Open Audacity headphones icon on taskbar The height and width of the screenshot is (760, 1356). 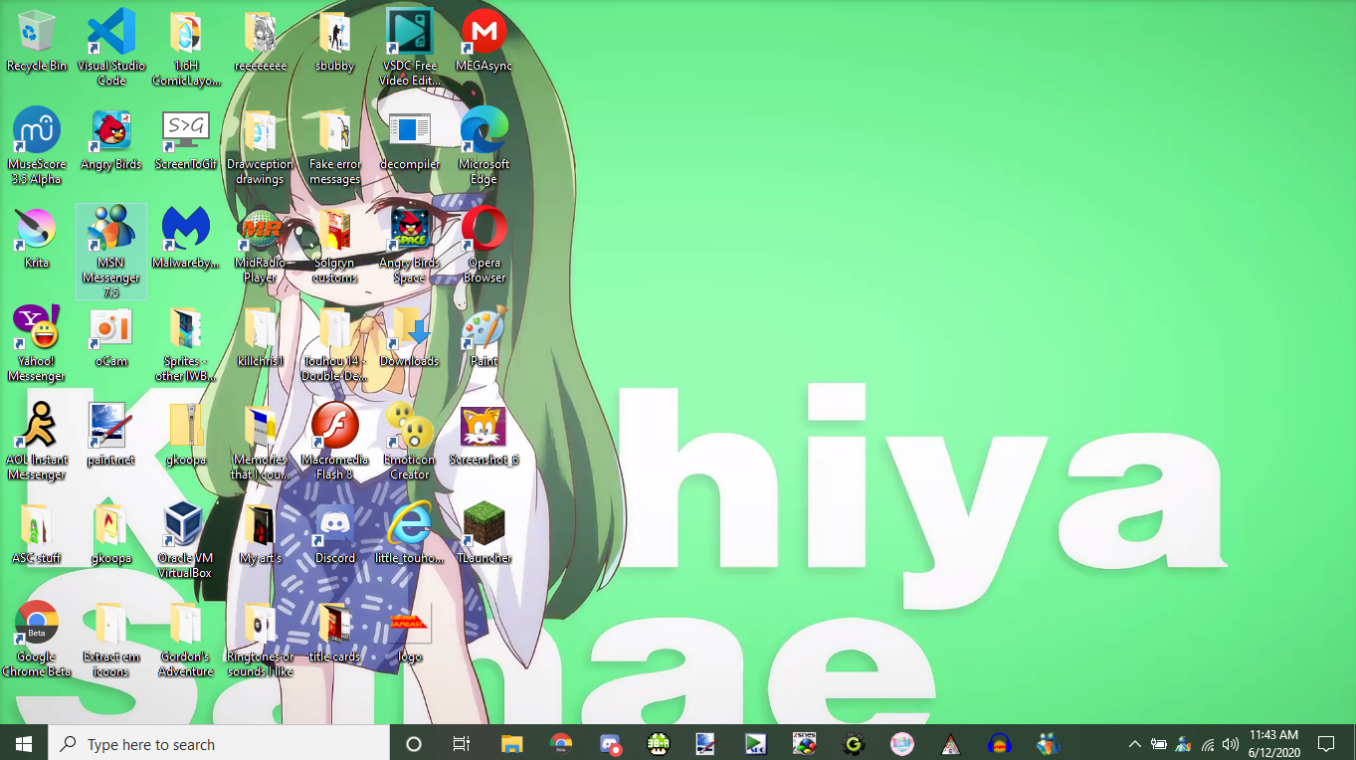(999, 743)
